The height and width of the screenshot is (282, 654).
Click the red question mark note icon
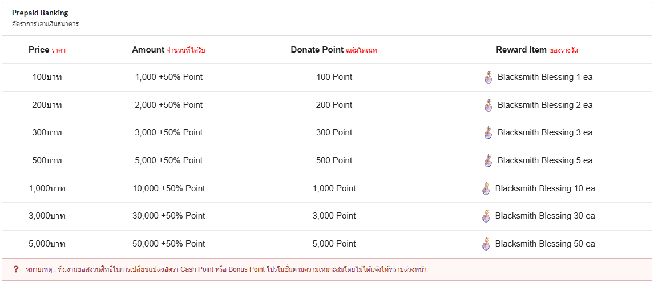tap(16, 269)
